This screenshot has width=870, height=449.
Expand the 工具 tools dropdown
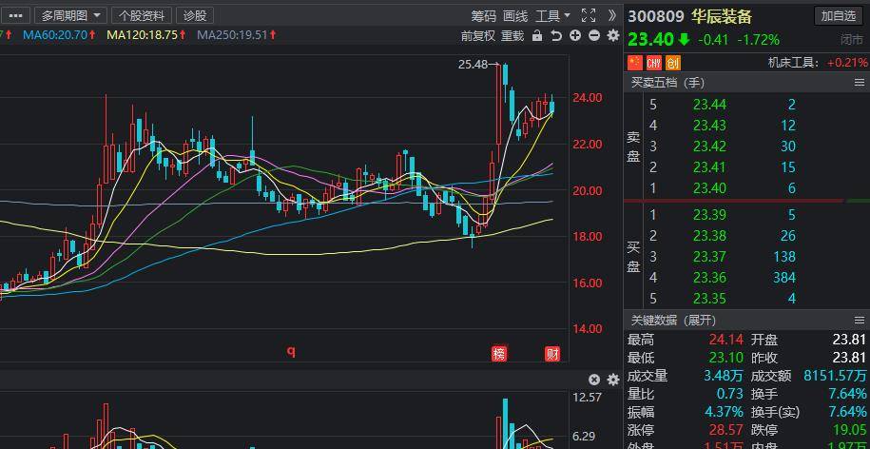coord(552,15)
